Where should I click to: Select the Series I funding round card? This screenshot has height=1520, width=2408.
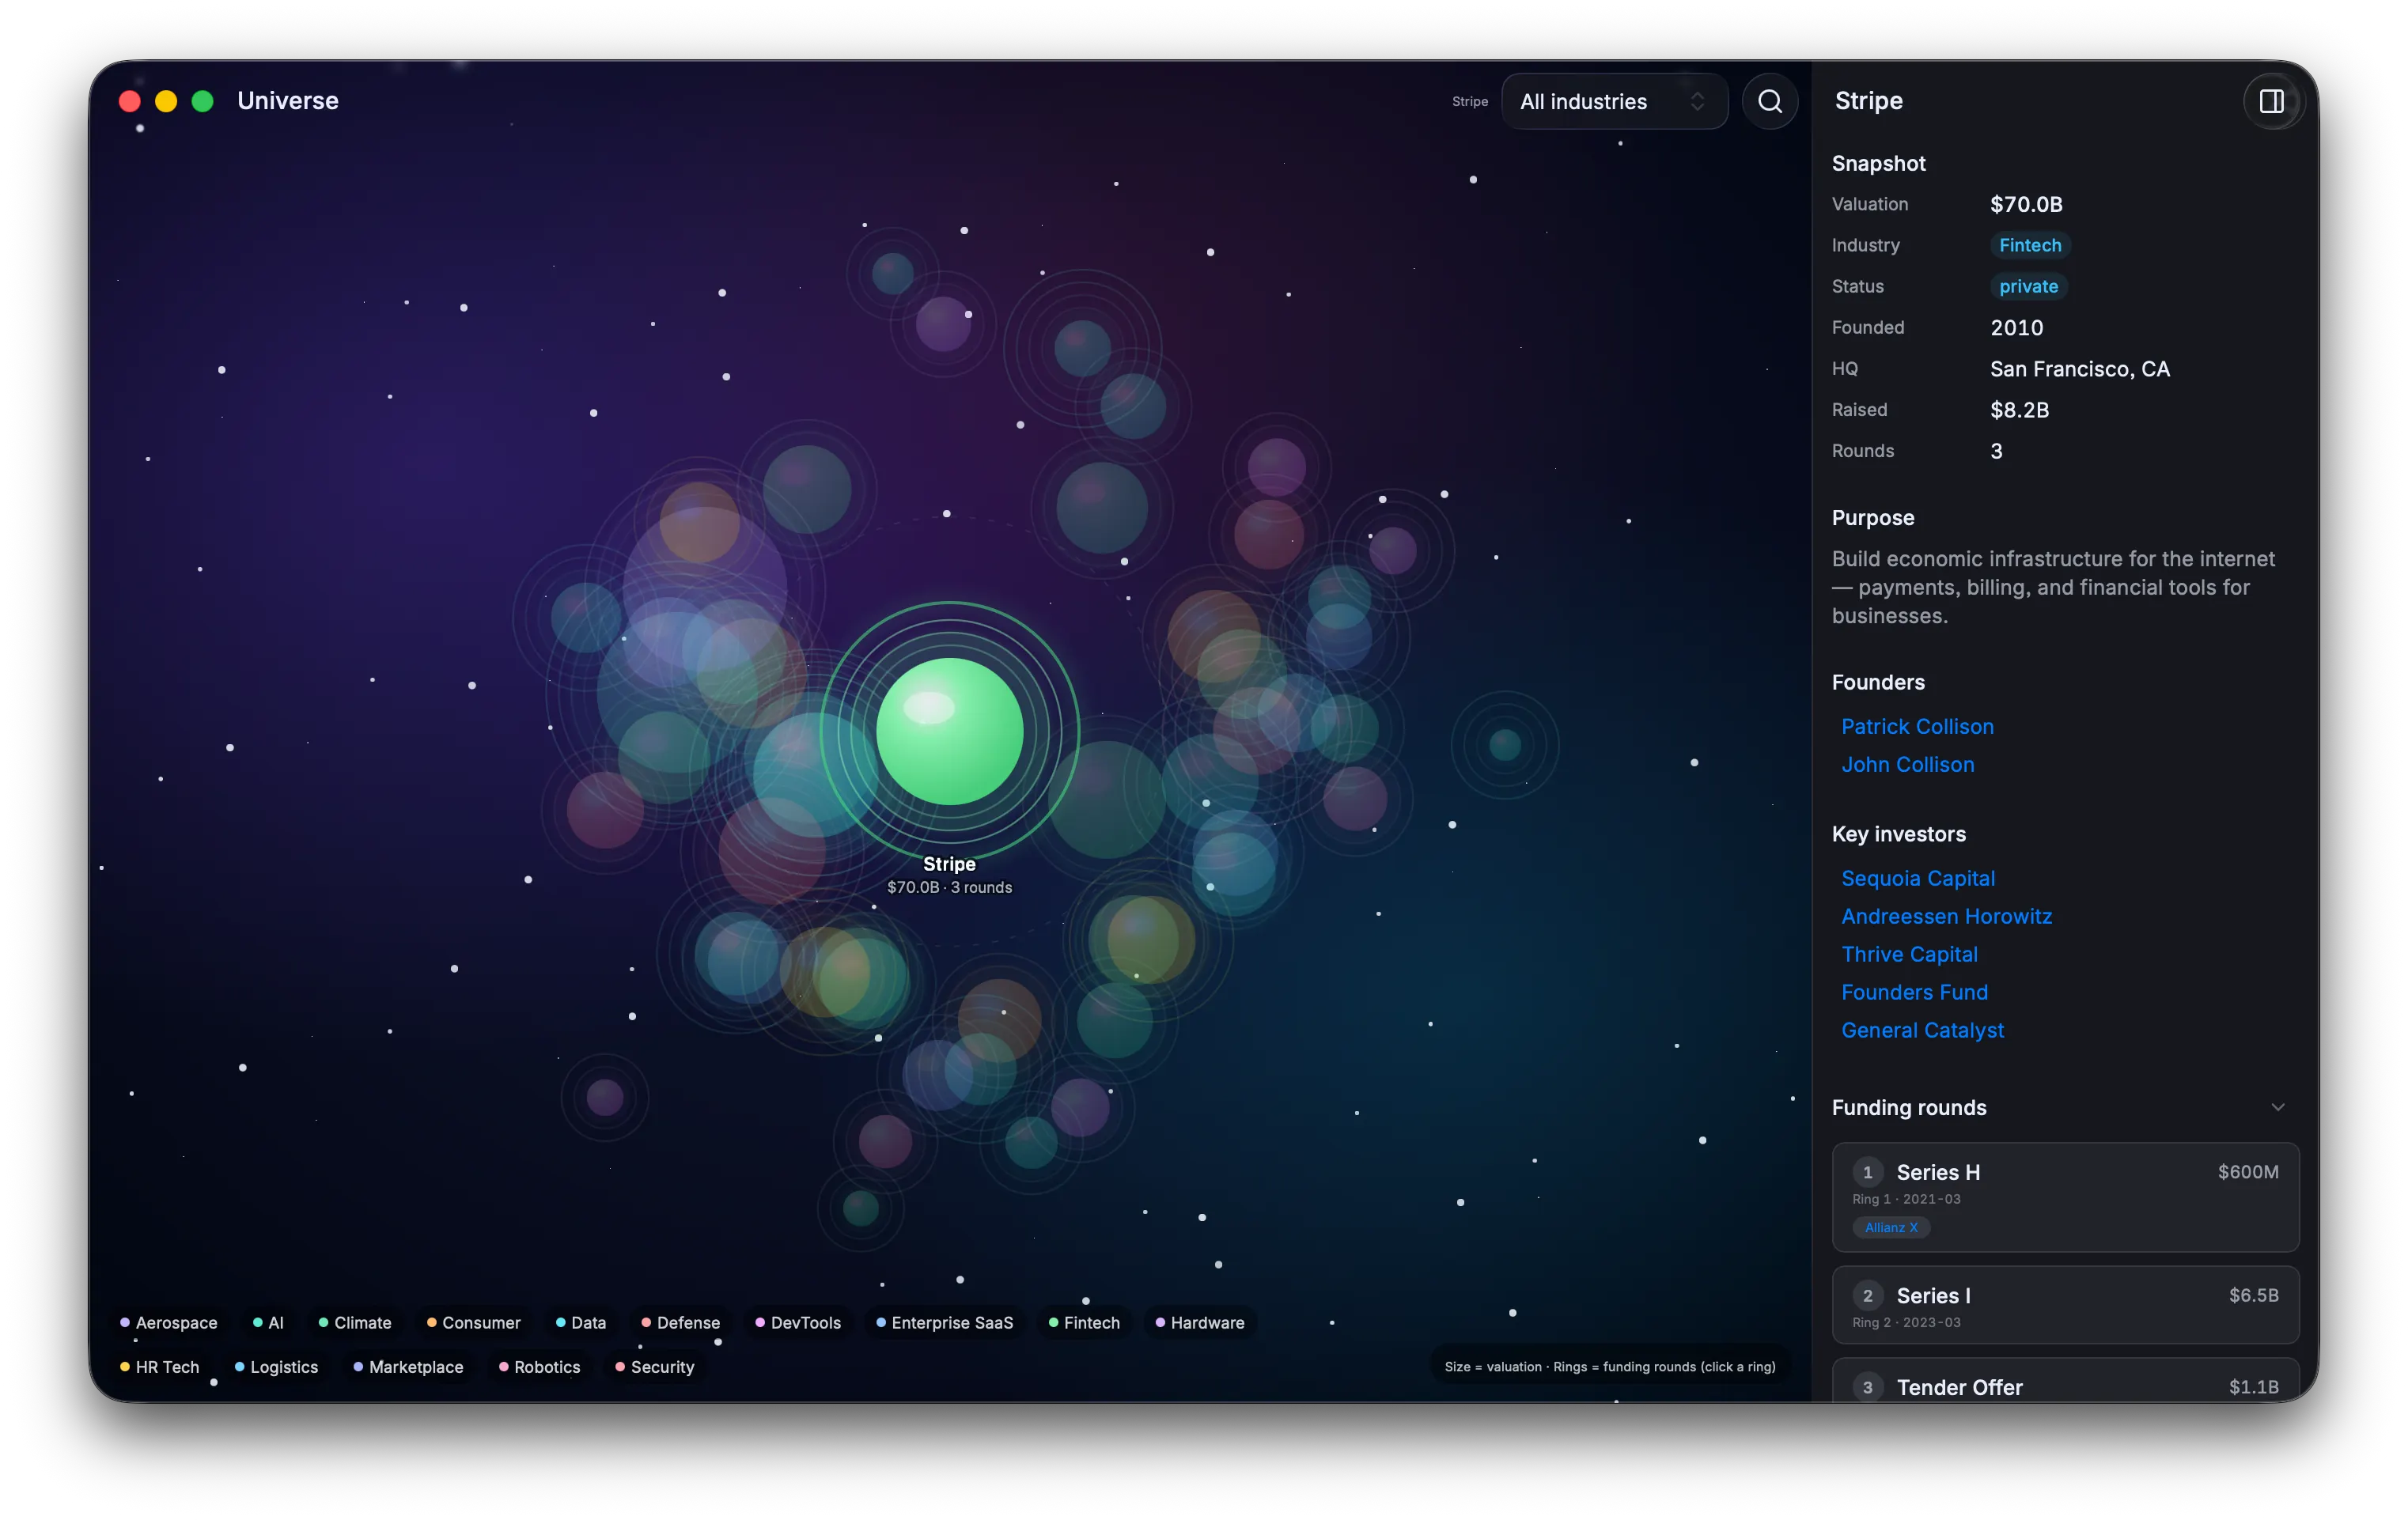(x=2065, y=1305)
